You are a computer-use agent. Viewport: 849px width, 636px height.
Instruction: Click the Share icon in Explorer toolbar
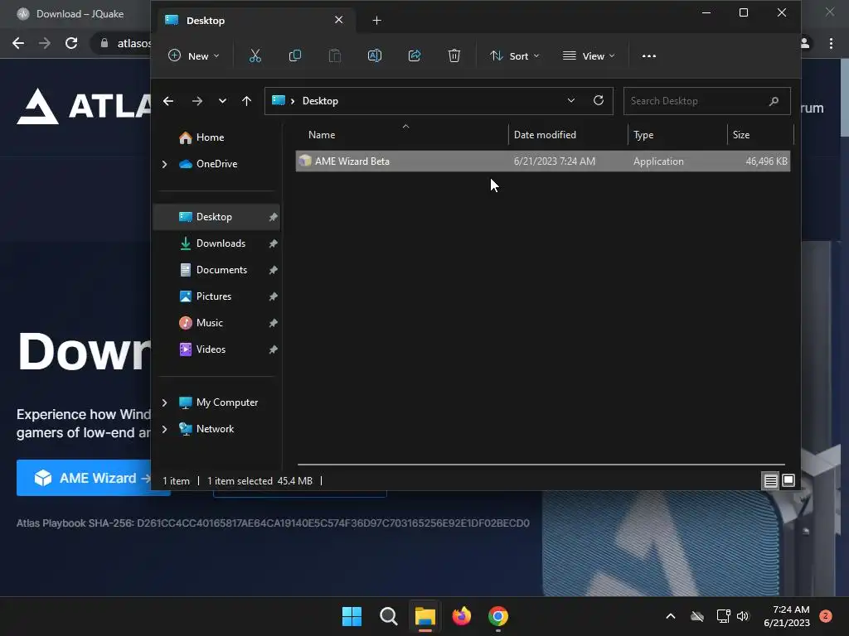coord(415,55)
